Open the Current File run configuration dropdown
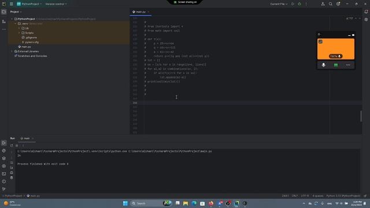 (279, 4)
